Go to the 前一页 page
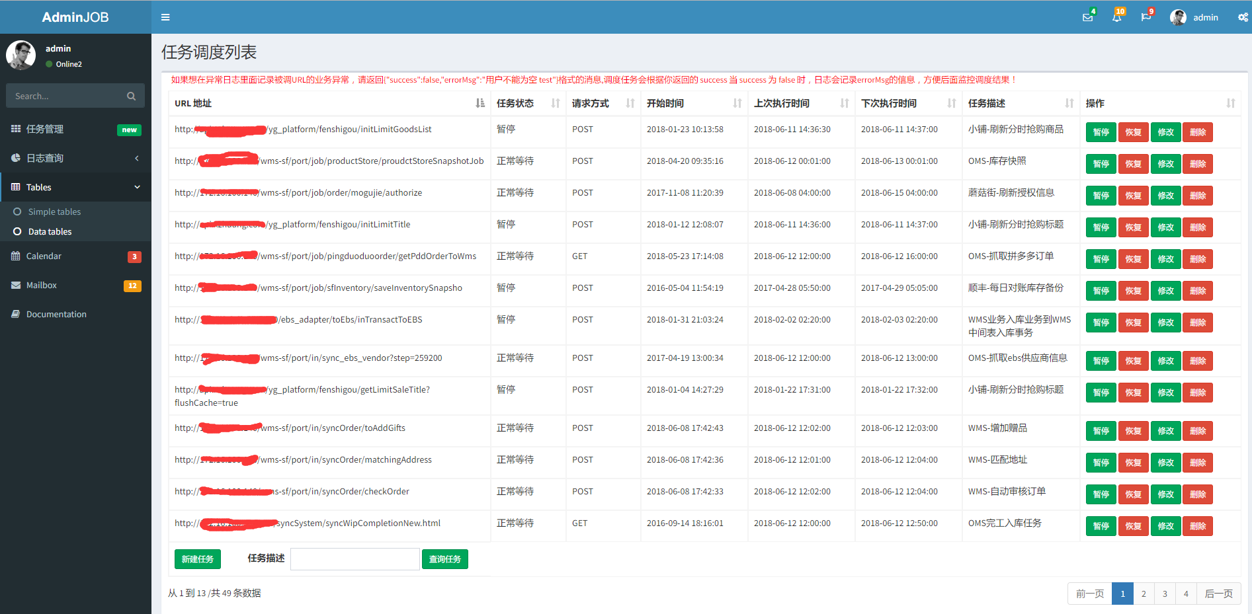 (1090, 594)
